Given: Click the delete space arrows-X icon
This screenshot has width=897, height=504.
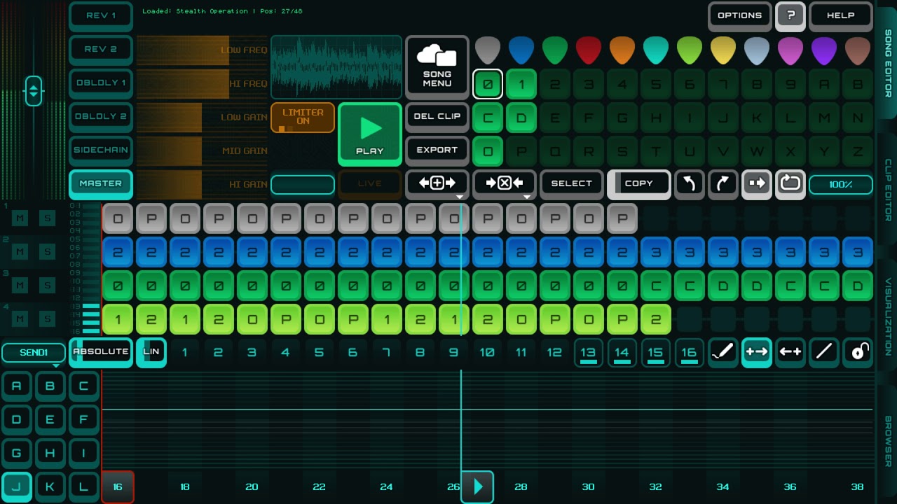Looking at the screenshot, I should (505, 183).
